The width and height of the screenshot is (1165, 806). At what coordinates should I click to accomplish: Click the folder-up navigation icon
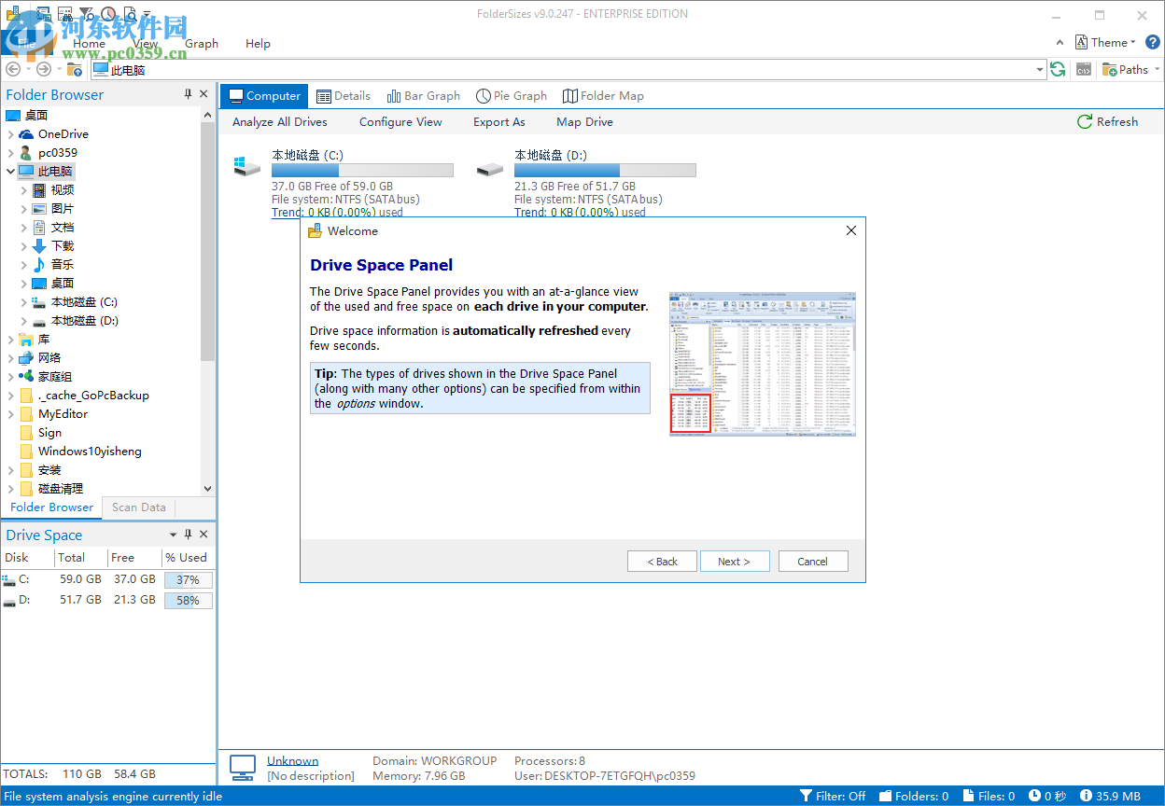(x=75, y=69)
